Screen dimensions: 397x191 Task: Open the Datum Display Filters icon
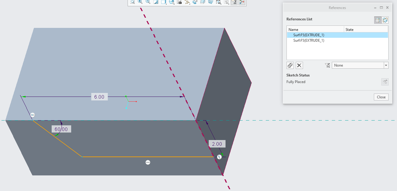click(187, 2)
